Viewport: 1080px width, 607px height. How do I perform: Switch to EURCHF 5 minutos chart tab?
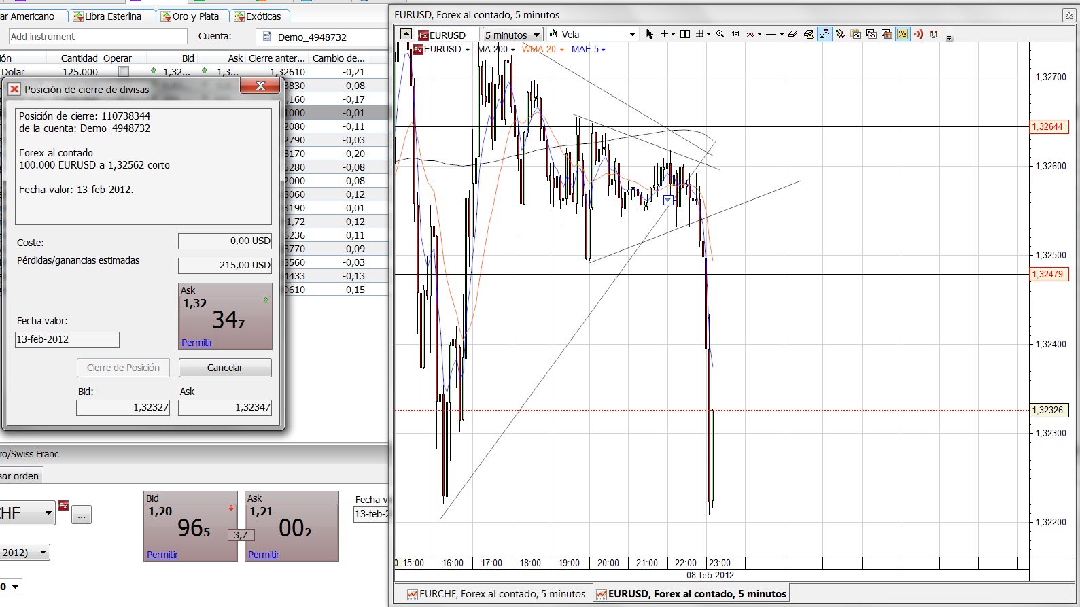coord(495,593)
